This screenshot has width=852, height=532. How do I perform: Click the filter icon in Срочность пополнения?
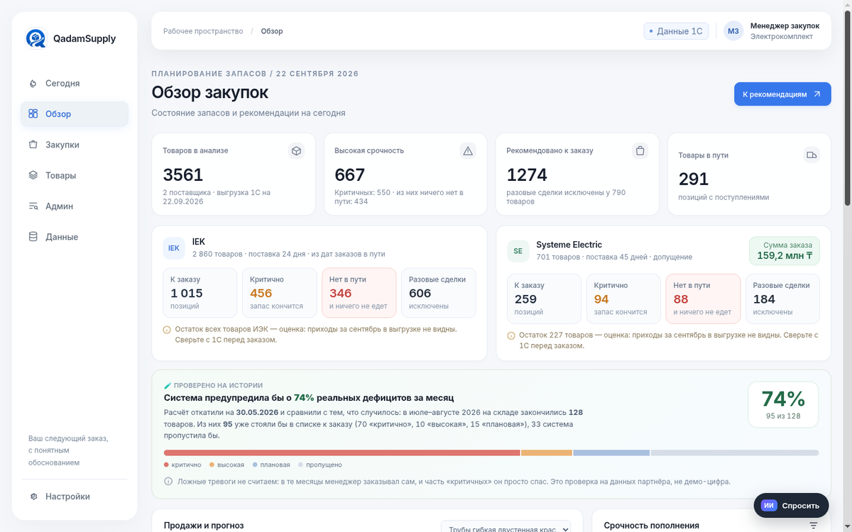pos(814,526)
